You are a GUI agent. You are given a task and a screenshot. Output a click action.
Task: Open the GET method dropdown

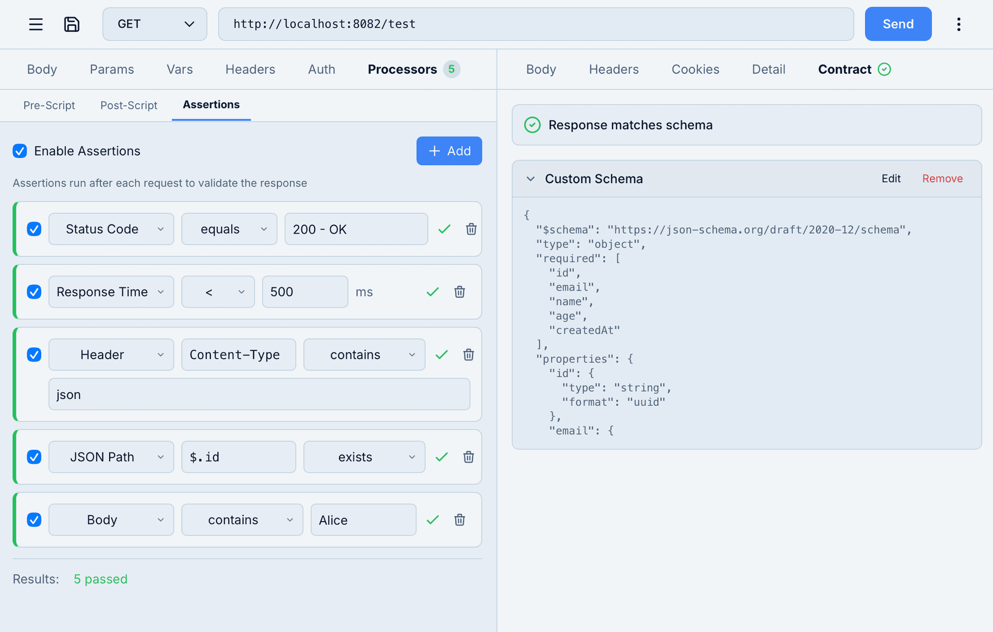[x=155, y=24]
